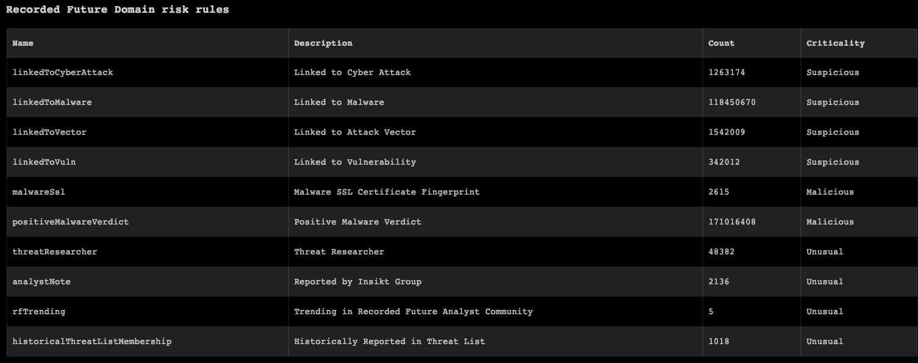Select the linkedToMalware rule name
Image resolution: width=918 pixels, height=363 pixels.
[52, 102]
